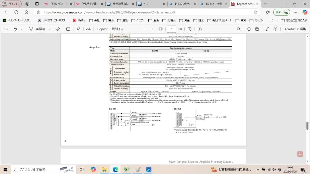Image resolution: width=310 pixels, height=174 pixels.
Task: Open search within the PDF
Action: point(239,29)
